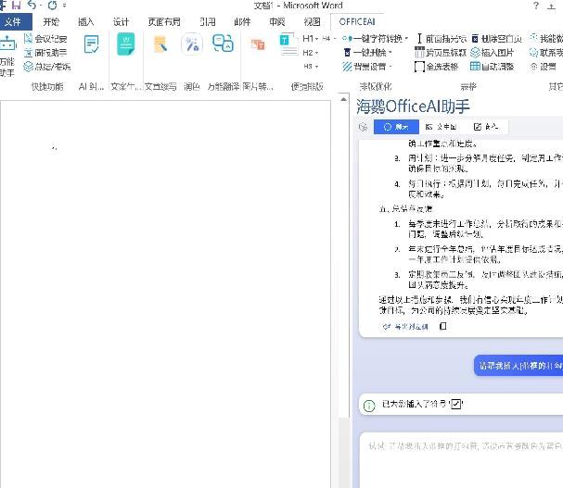Click 前面插光标 in the table group
The width and height of the screenshot is (563, 488).
coord(441,38)
